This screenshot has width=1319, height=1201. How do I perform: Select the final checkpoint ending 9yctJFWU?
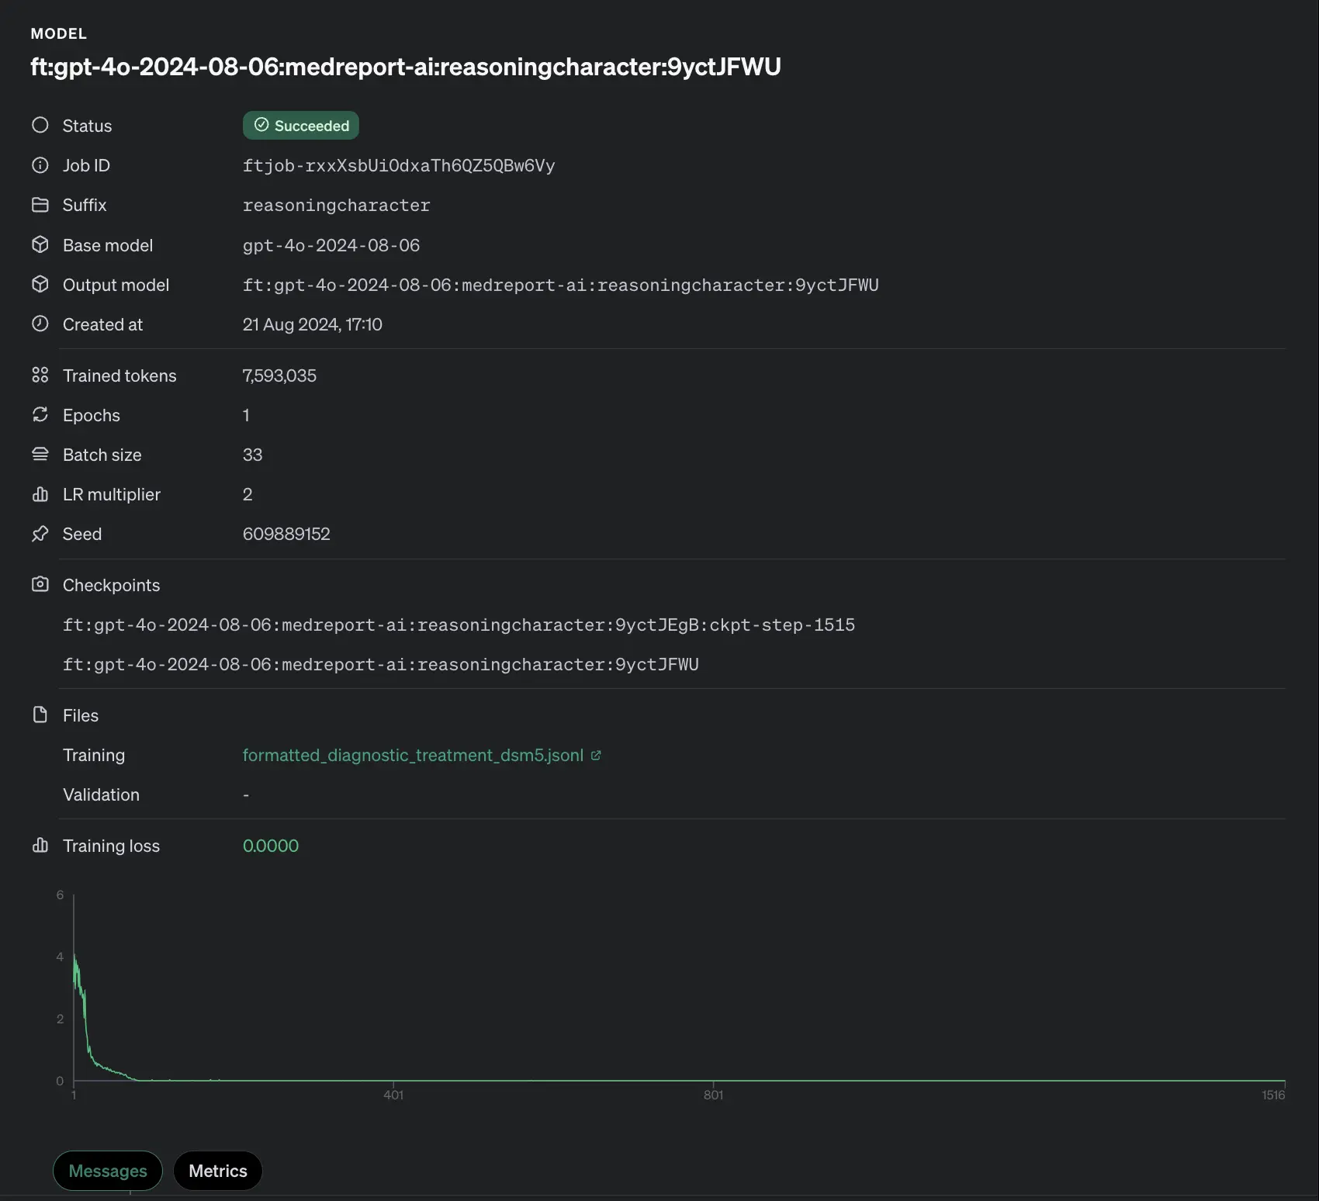[x=381, y=664]
